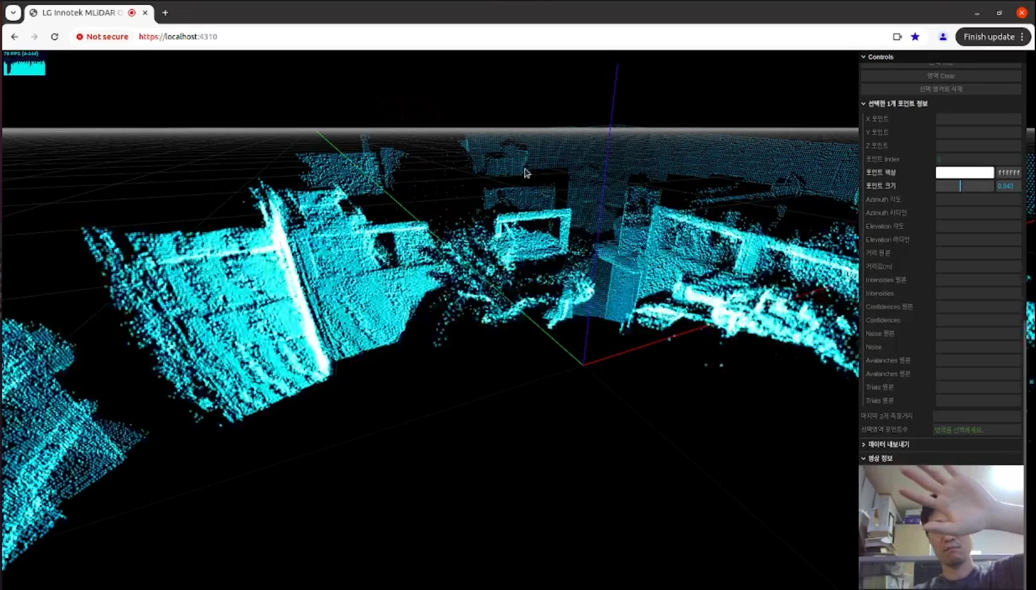Click the 포인트 크기 label
The image size is (1036, 590).
coord(880,186)
